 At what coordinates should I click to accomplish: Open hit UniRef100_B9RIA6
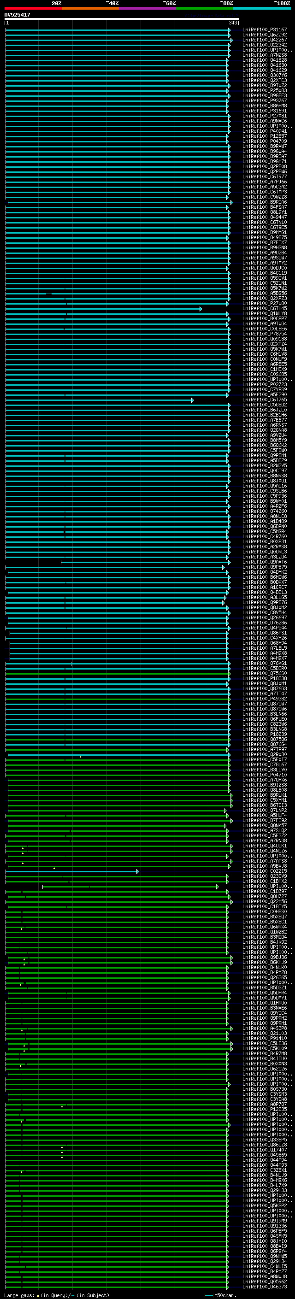point(265,202)
